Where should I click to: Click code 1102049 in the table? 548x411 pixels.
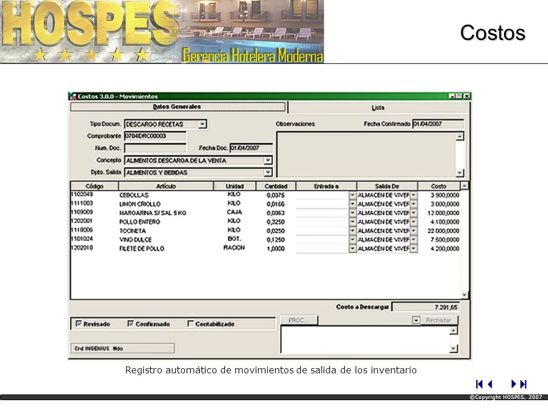click(x=82, y=194)
